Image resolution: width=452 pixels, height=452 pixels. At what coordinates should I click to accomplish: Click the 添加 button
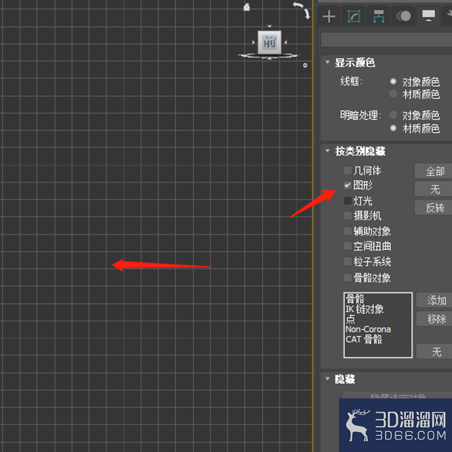pos(434,301)
